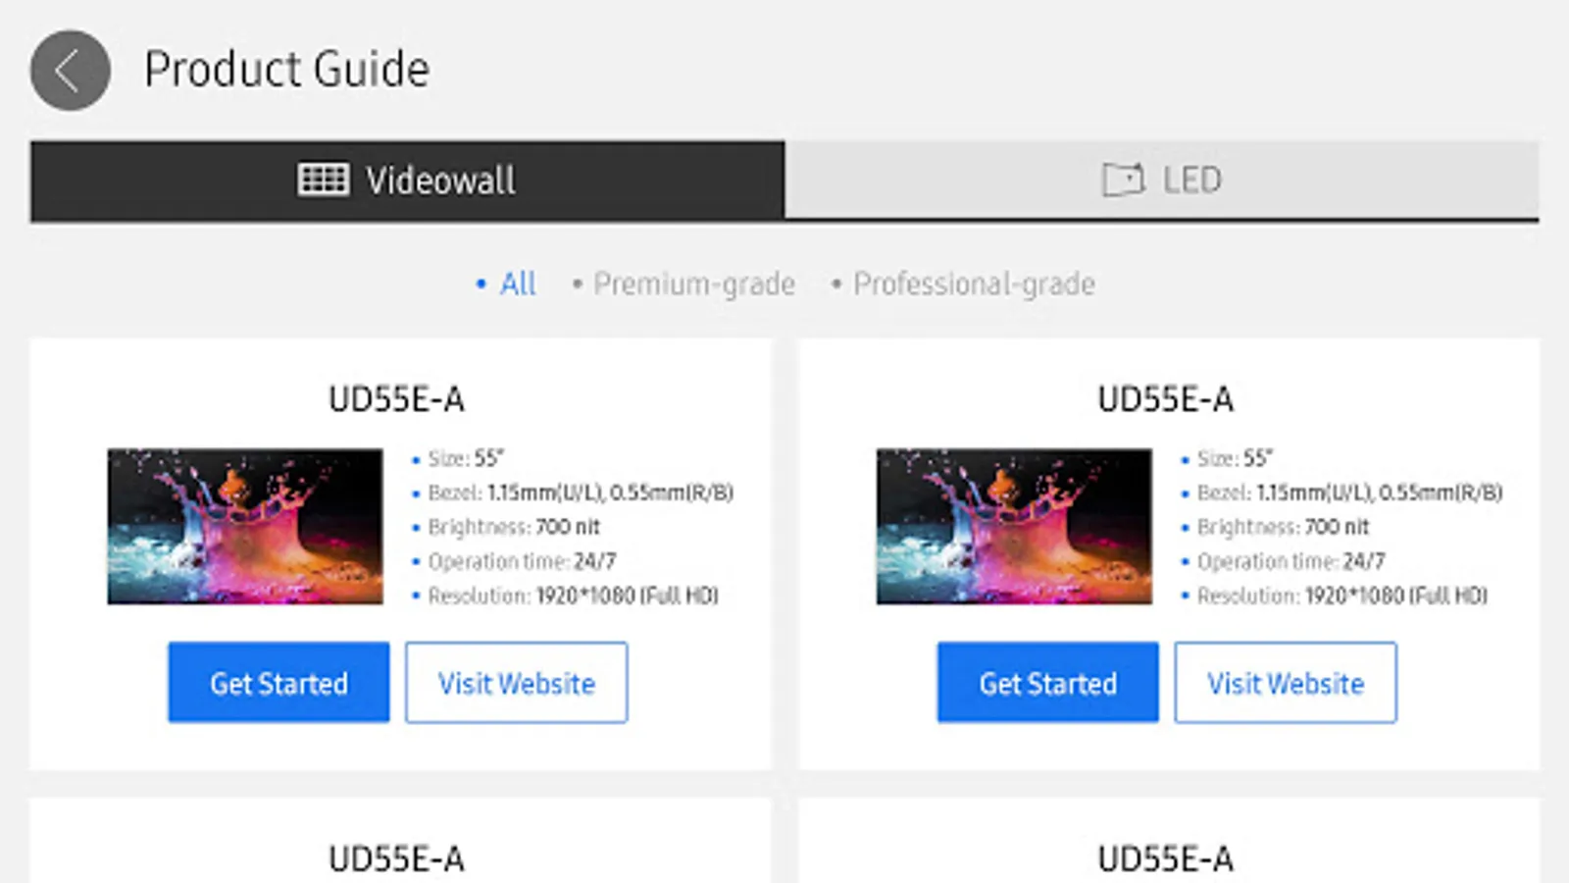The image size is (1569, 883).
Task: Click the top-left UD55E-A product title
Action: coord(396,399)
